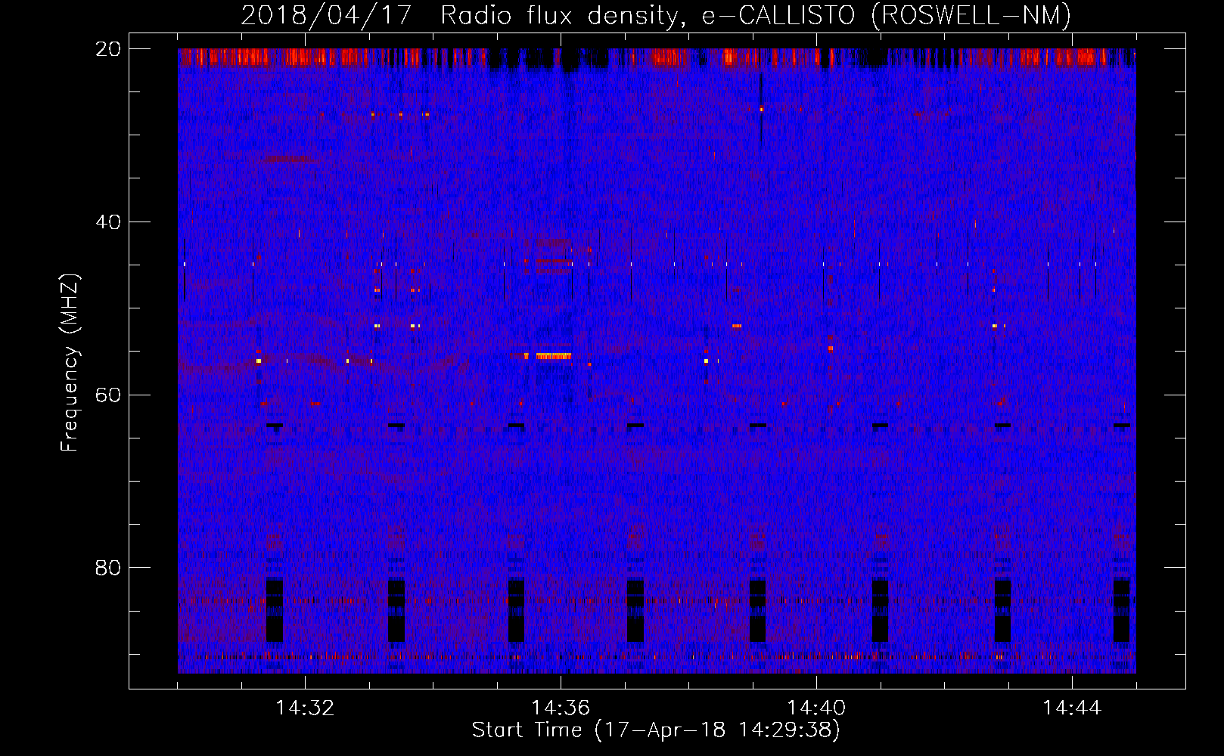Click the 80 MHz frequency tick label
Image resolution: width=1224 pixels, height=756 pixels.
pyautogui.click(x=108, y=568)
